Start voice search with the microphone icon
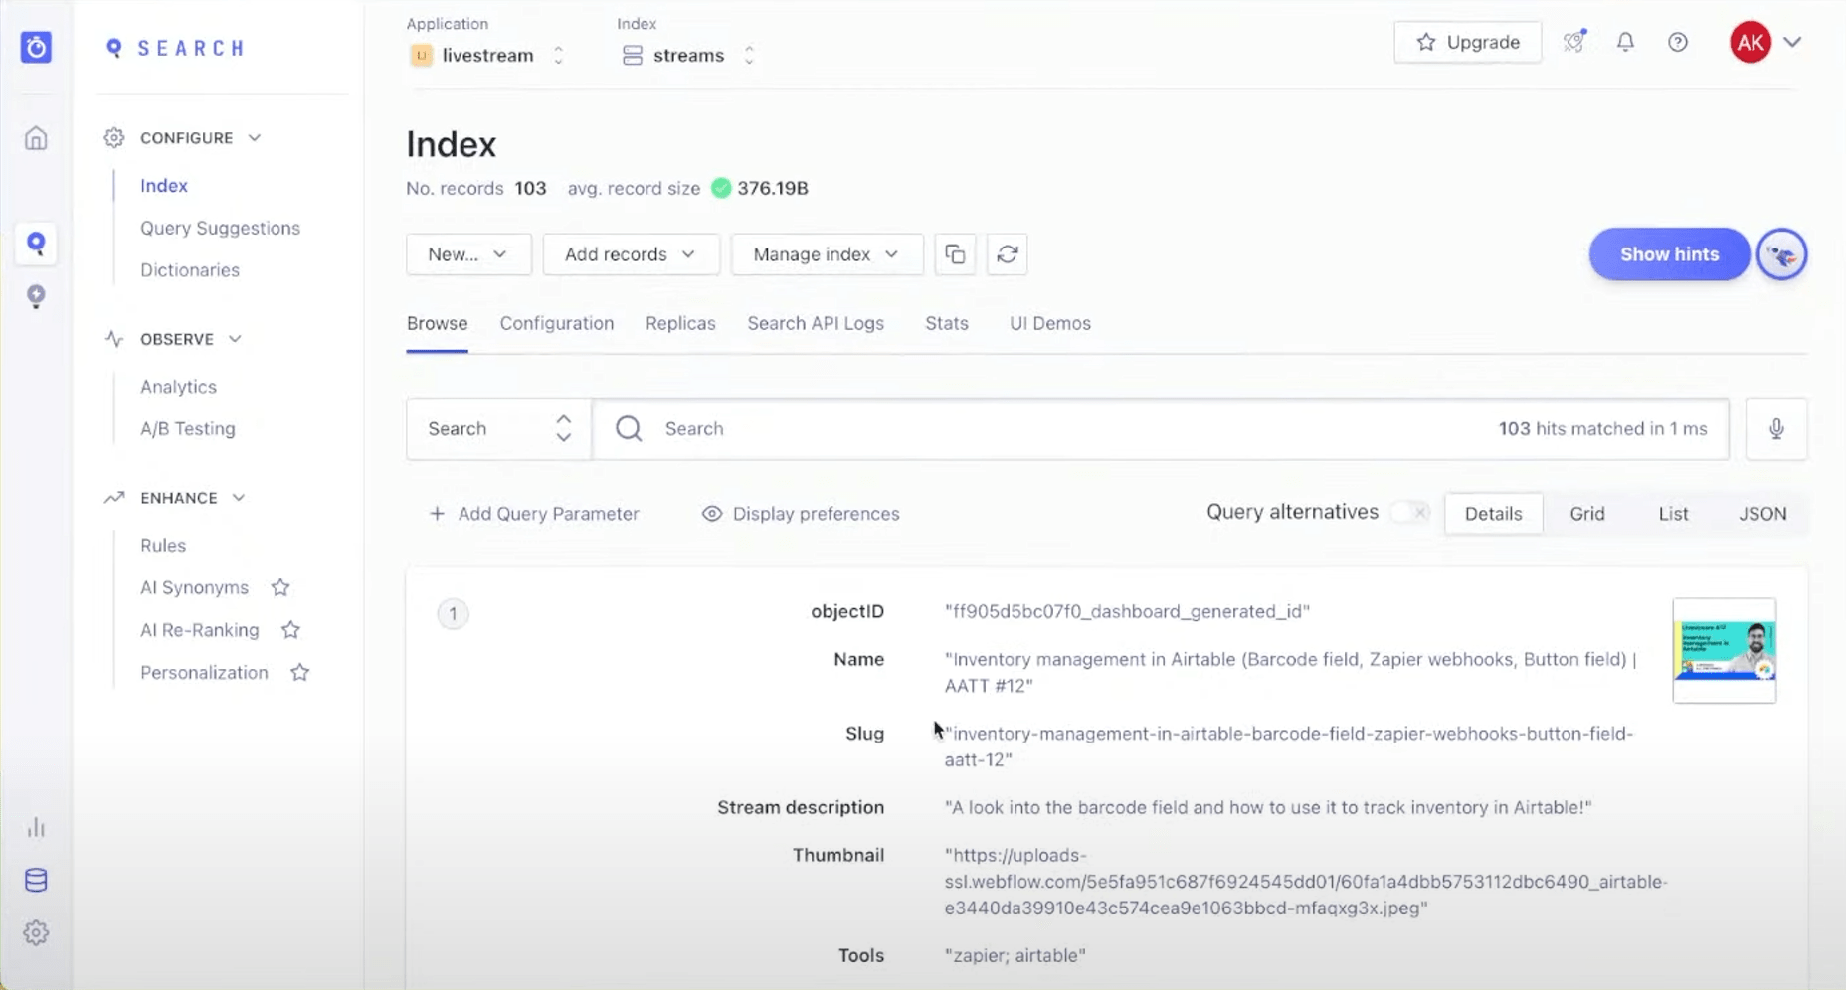Viewport: 1846px width, 990px height. (1776, 428)
